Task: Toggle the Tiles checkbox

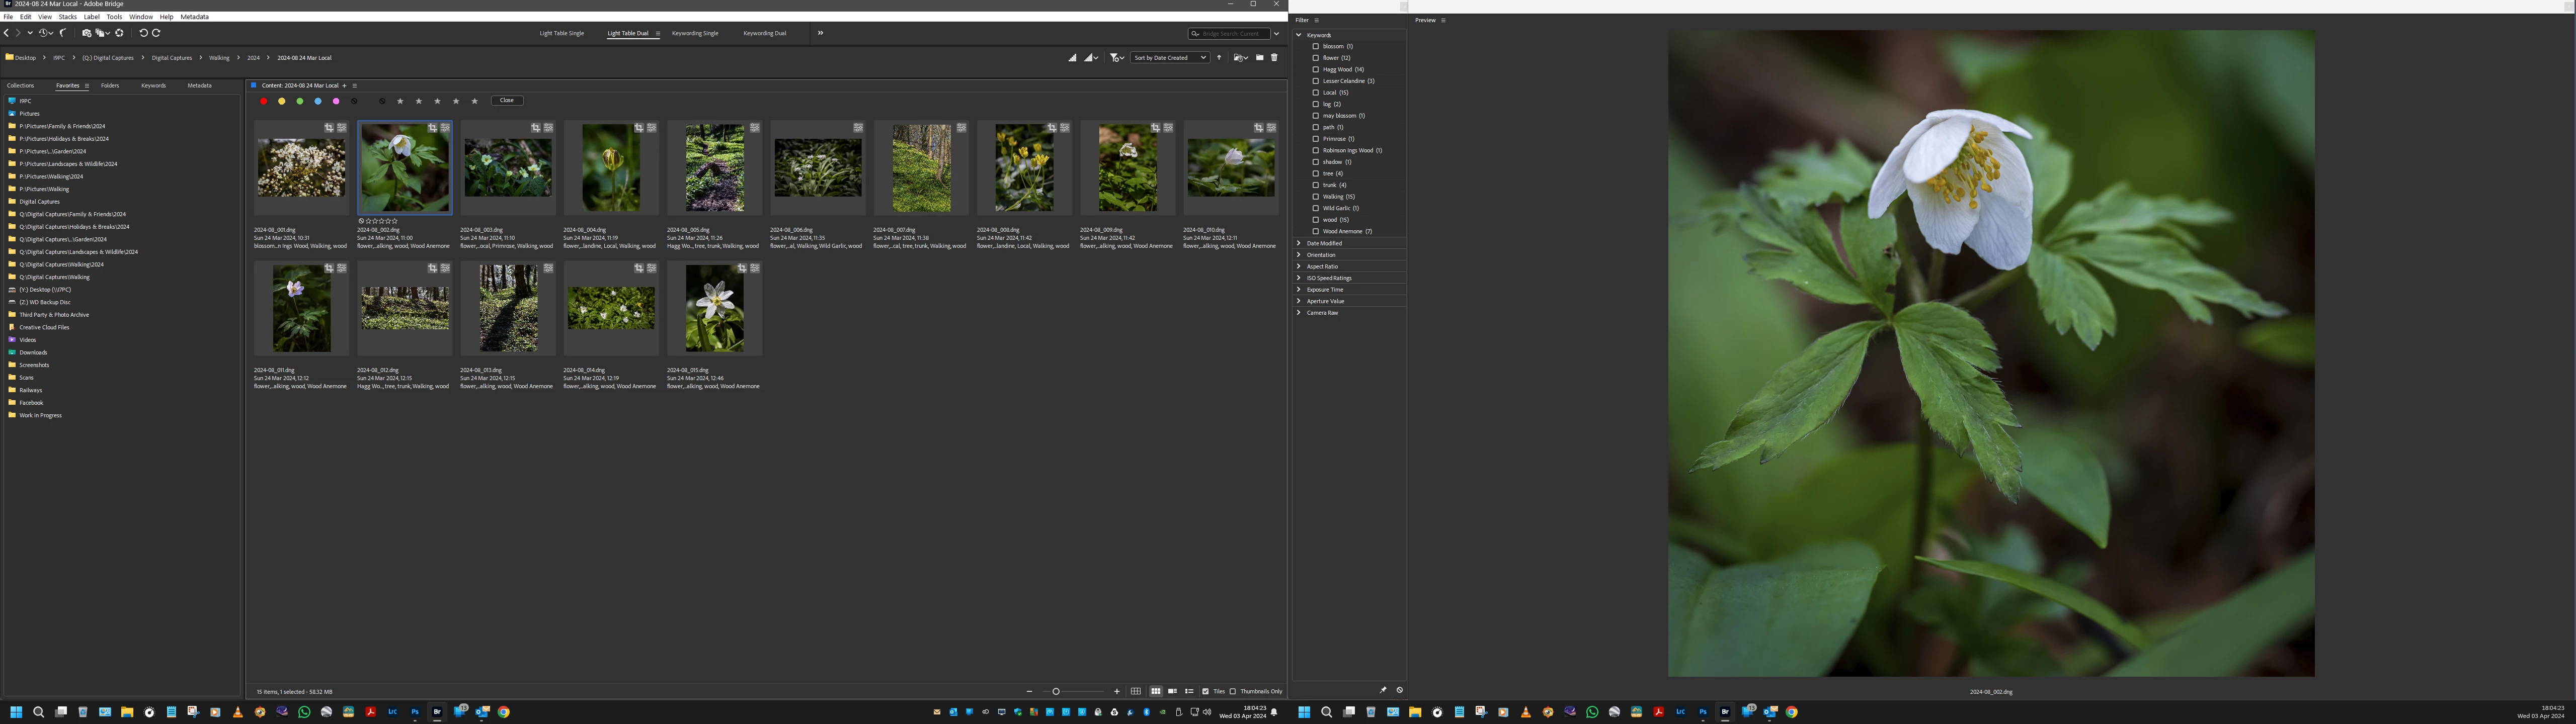Action: pos(1205,691)
